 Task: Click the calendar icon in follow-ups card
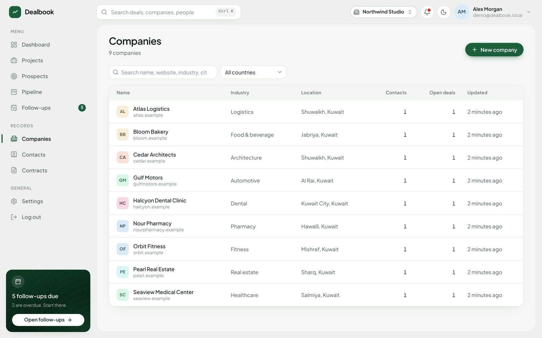coord(18,282)
